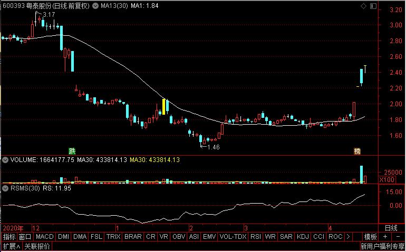
Task: Expand the VOLUME panel dropdown arrow
Action: 5,160
